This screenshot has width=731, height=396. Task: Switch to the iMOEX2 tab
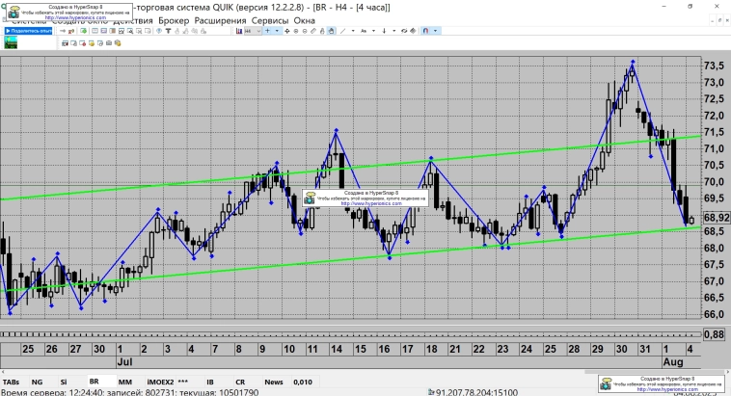point(159,383)
